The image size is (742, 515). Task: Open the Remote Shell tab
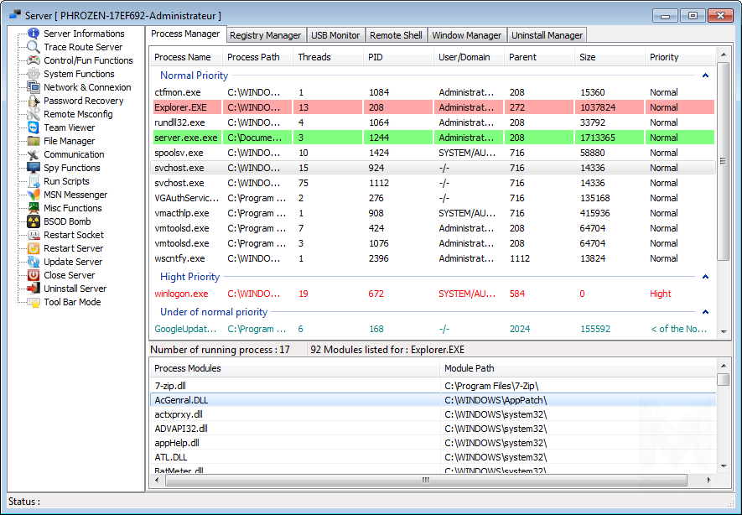click(x=396, y=35)
